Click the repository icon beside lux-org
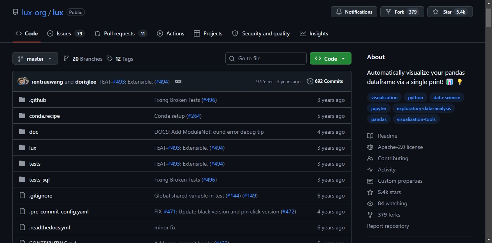Viewport: 492px width, 243px height. click(x=16, y=12)
